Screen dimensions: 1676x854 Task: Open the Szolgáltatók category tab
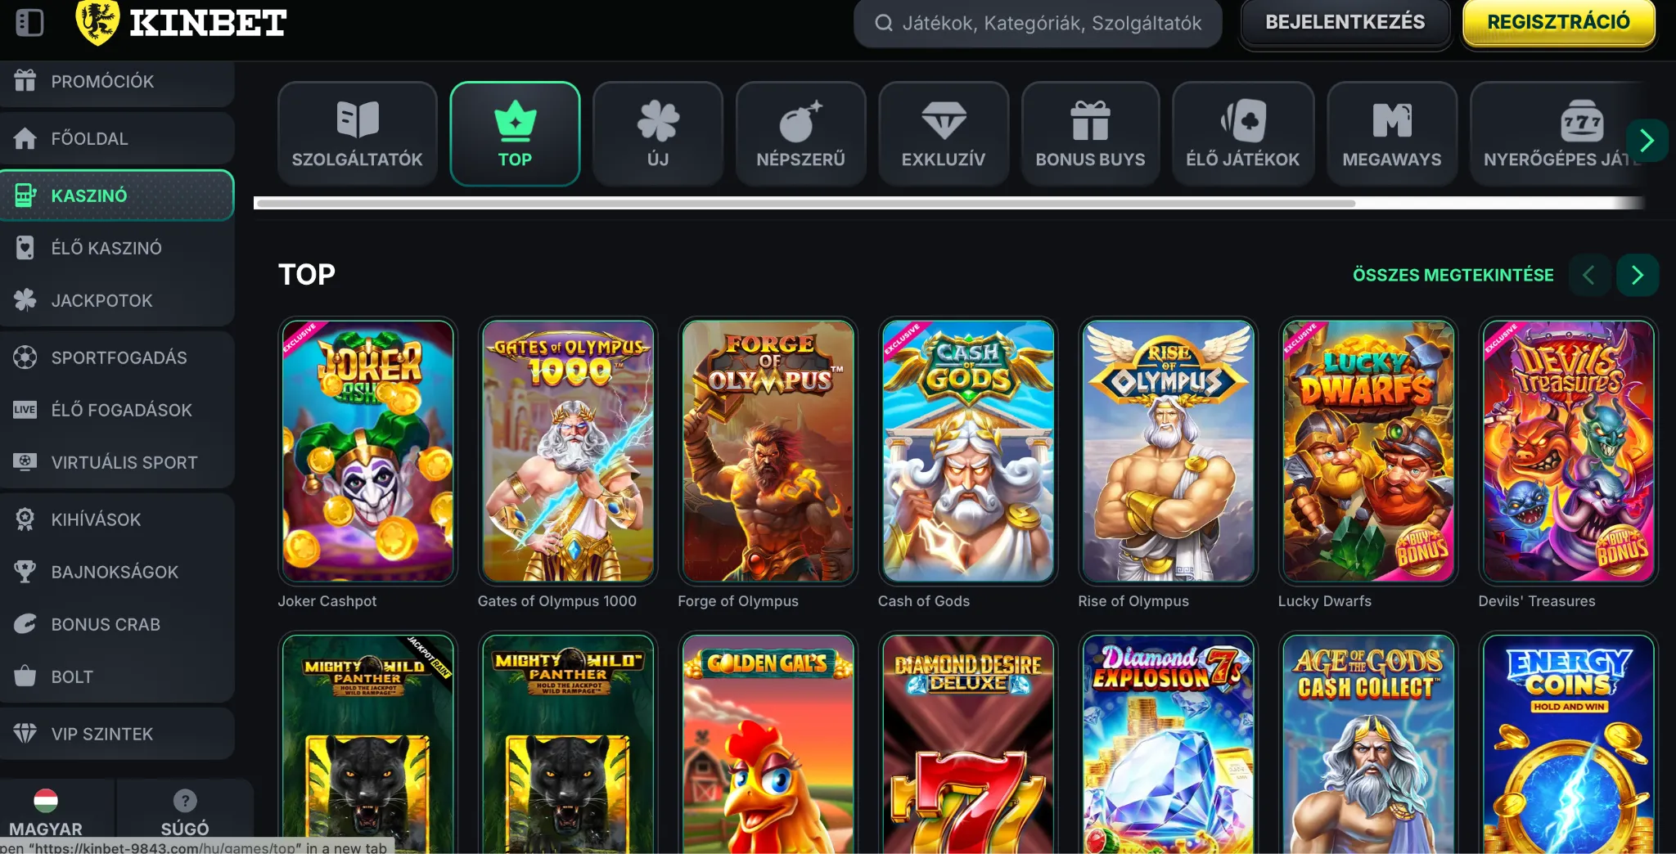[358, 134]
